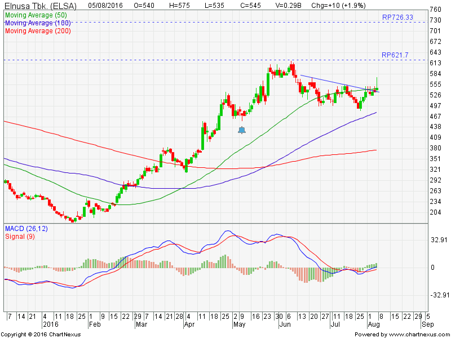Click the 497 price axis label
The width and height of the screenshot is (451, 338).
click(435, 106)
